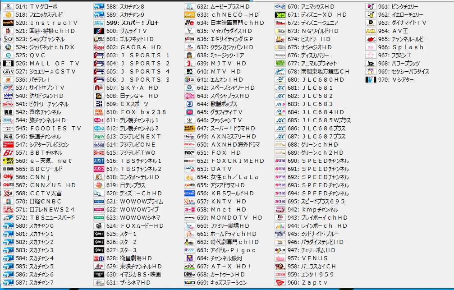Click the QVC channel logo icon
Image resolution: width=454 pixels, height=290 pixels.
tap(8, 55)
